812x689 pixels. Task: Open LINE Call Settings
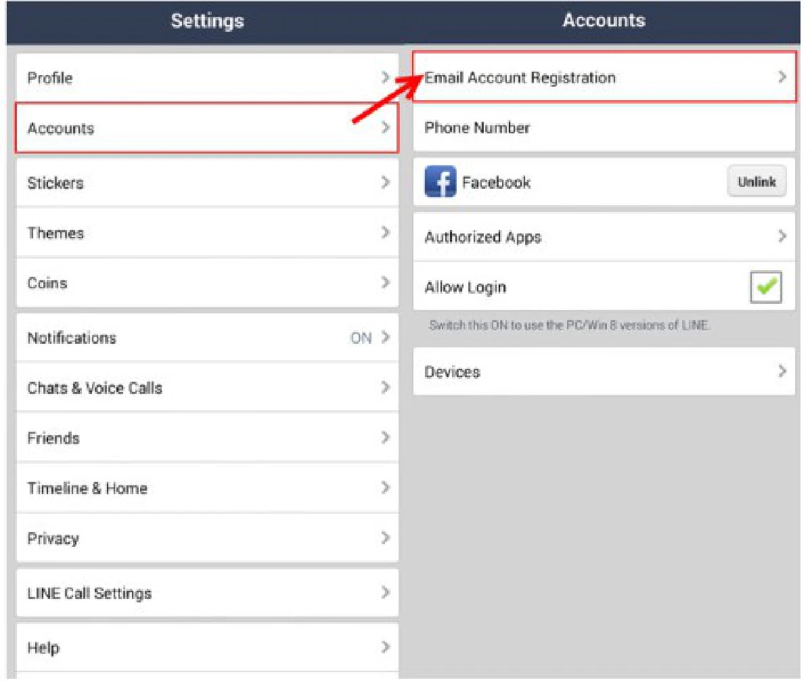coord(206,593)
